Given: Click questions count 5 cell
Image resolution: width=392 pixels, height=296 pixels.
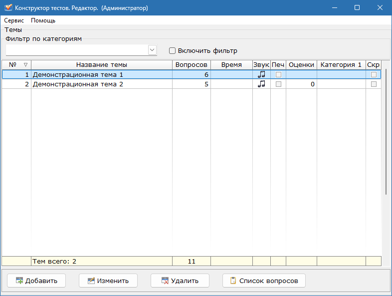Looking at the screenshot, I should 192,84.
